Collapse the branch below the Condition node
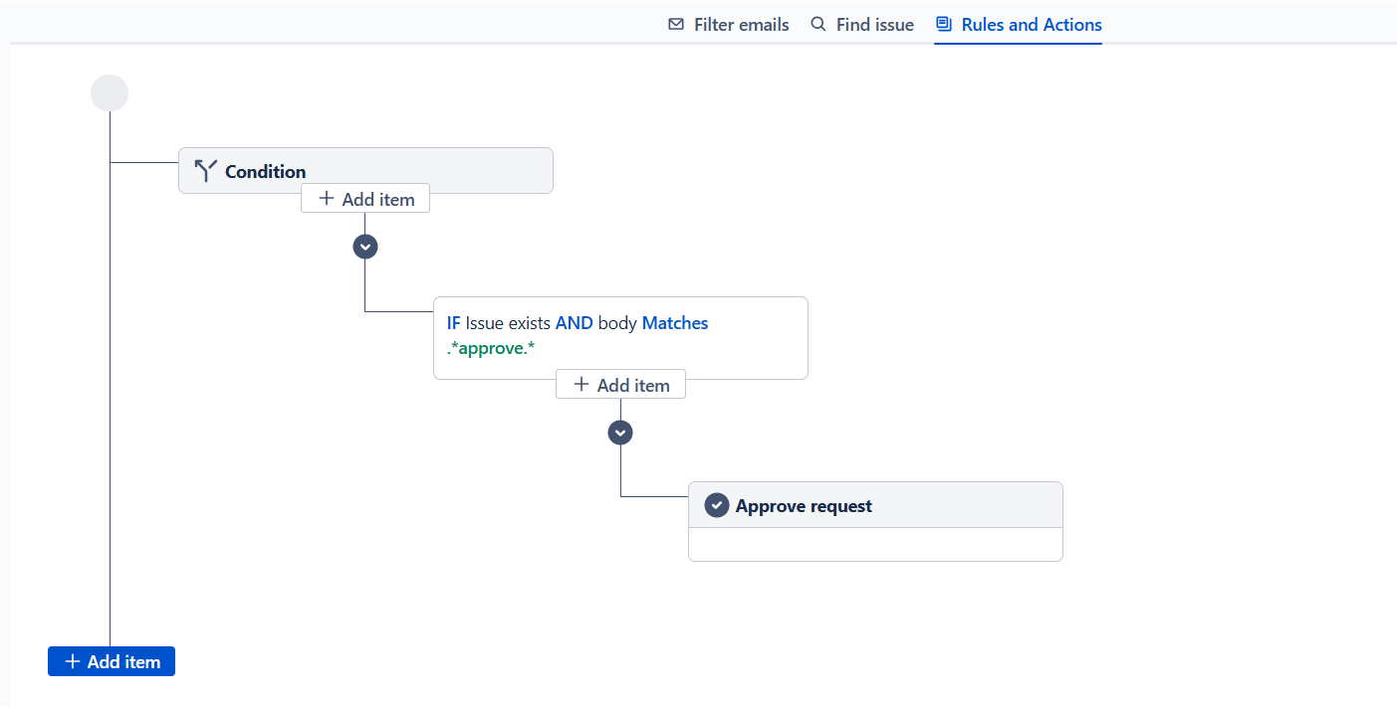 pos(365,246)
